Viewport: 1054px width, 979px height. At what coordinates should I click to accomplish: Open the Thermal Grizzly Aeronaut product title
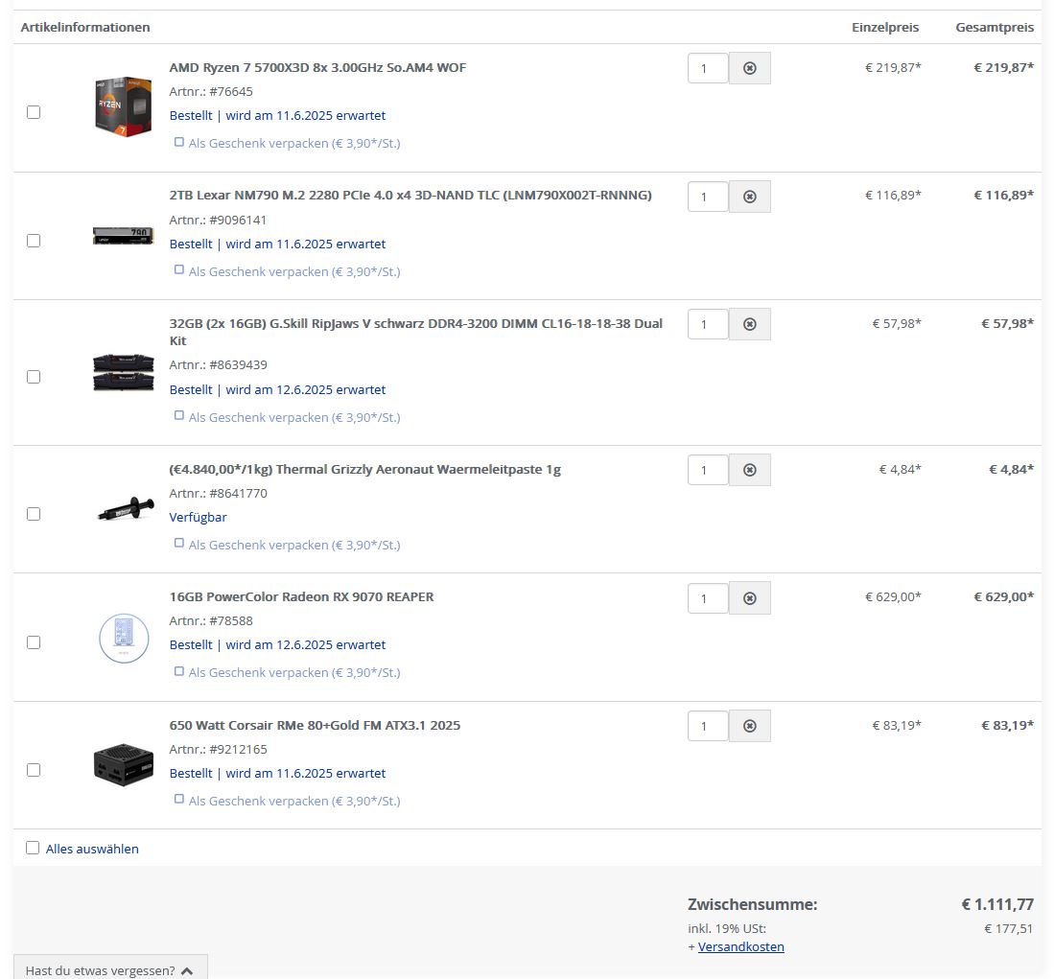pyautogui.click(x=365, y=469)
